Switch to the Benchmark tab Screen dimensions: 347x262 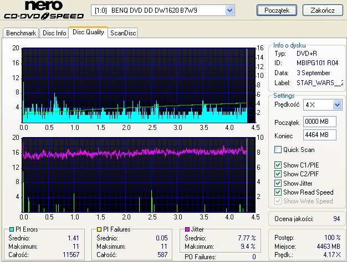[21, 33]
